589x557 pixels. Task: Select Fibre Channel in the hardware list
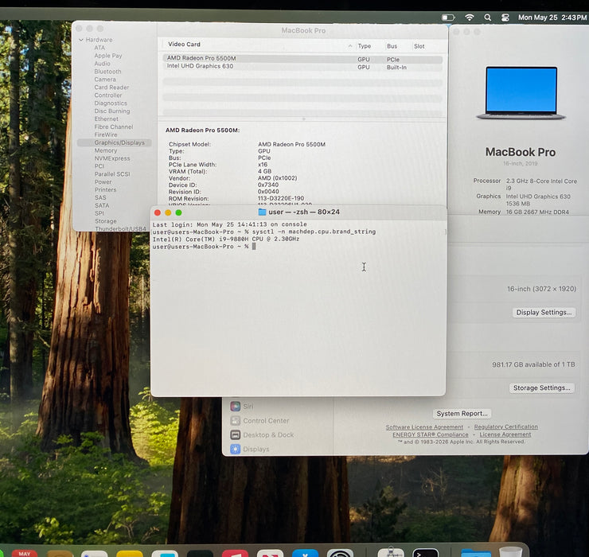(x=114, y=127)
